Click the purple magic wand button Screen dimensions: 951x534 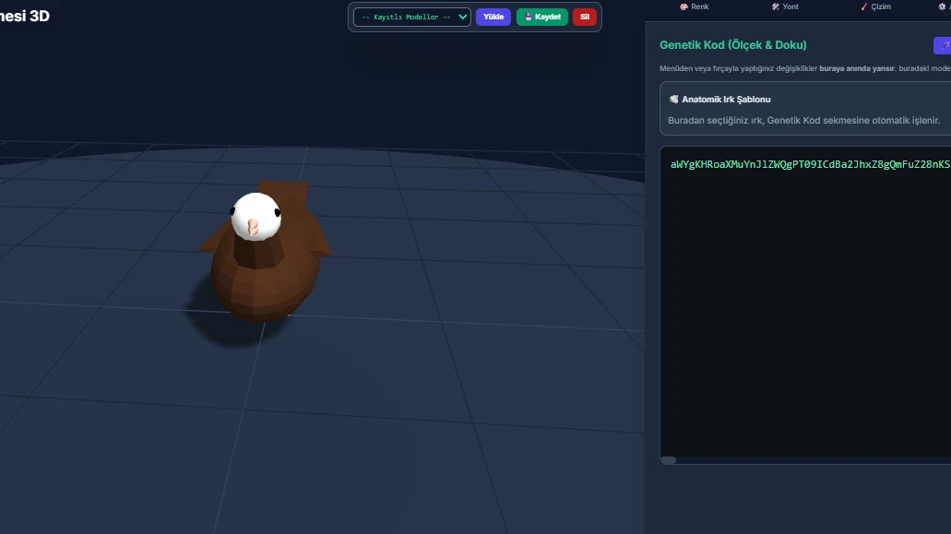943,45
